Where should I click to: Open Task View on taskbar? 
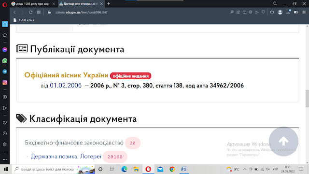point(112,169)
